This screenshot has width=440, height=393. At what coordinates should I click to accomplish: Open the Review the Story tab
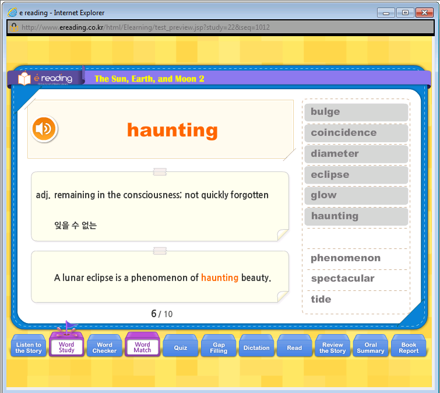click(333, 346)
